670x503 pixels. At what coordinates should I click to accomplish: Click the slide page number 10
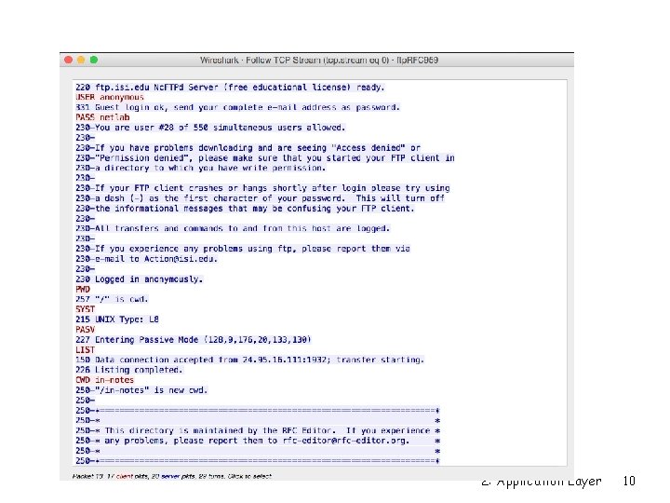629,482
